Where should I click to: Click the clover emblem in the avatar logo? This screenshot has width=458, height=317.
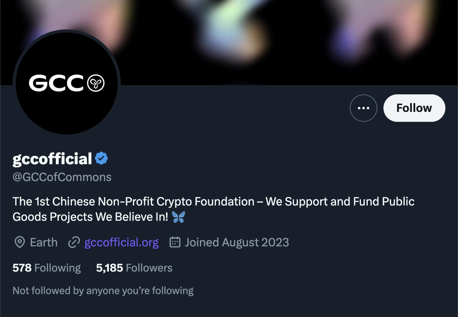[96, 84]
